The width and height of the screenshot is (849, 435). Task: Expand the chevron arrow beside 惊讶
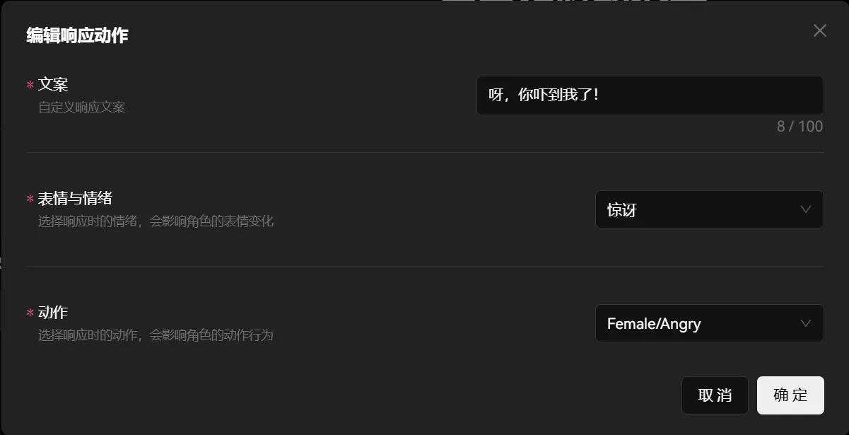pyautogui.click(x=805, y=209)
